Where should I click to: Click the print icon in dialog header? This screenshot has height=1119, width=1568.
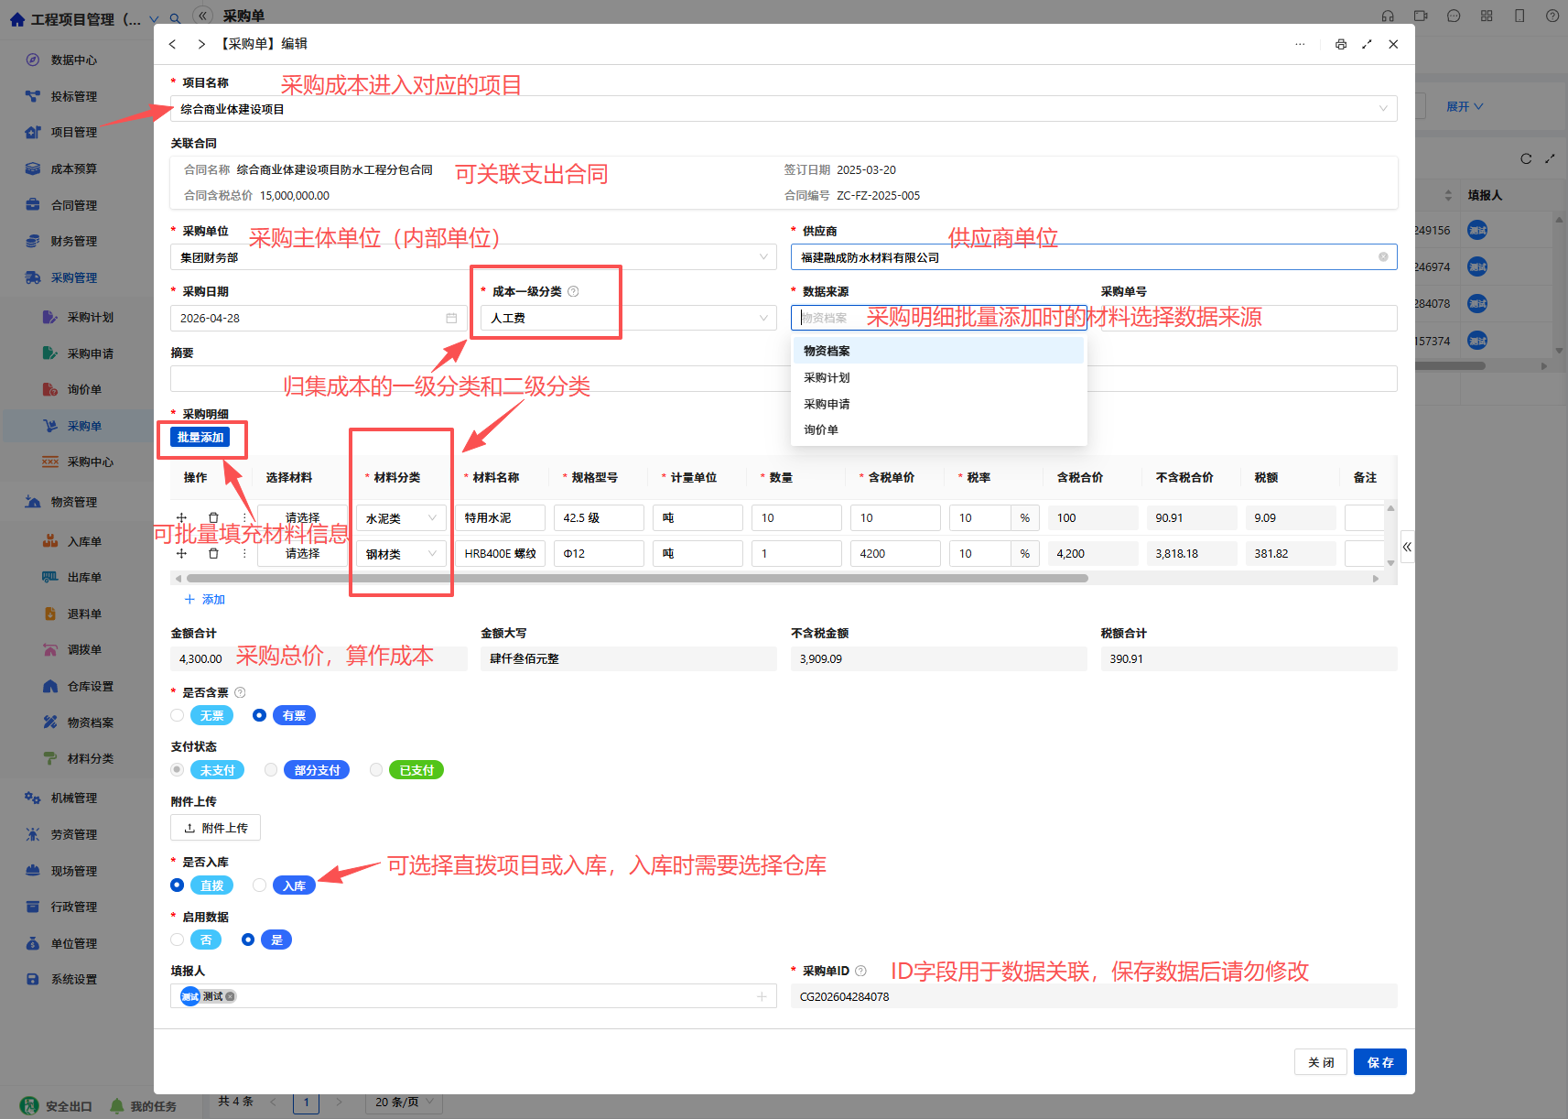(1341, 44)
